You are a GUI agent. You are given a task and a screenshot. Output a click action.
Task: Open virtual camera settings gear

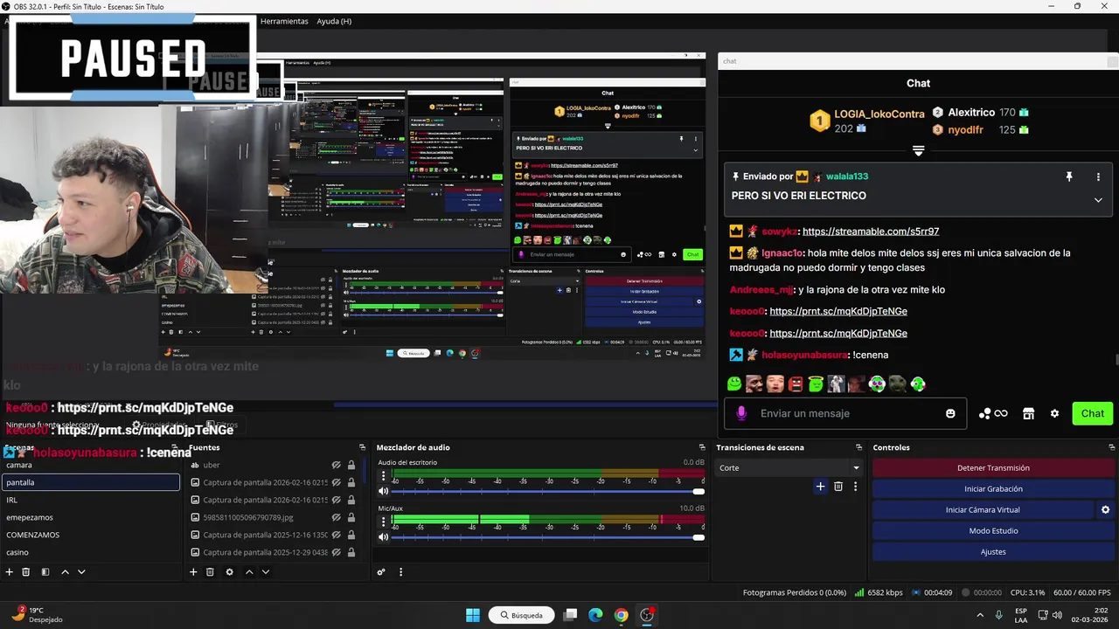tap(1105, 510)
